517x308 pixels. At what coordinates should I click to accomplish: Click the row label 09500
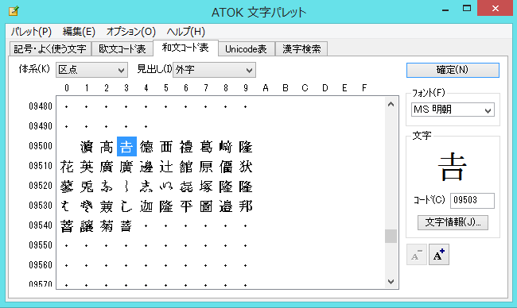41,146
